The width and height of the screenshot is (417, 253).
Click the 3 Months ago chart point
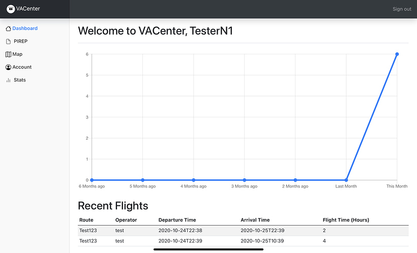pos(245,180)
